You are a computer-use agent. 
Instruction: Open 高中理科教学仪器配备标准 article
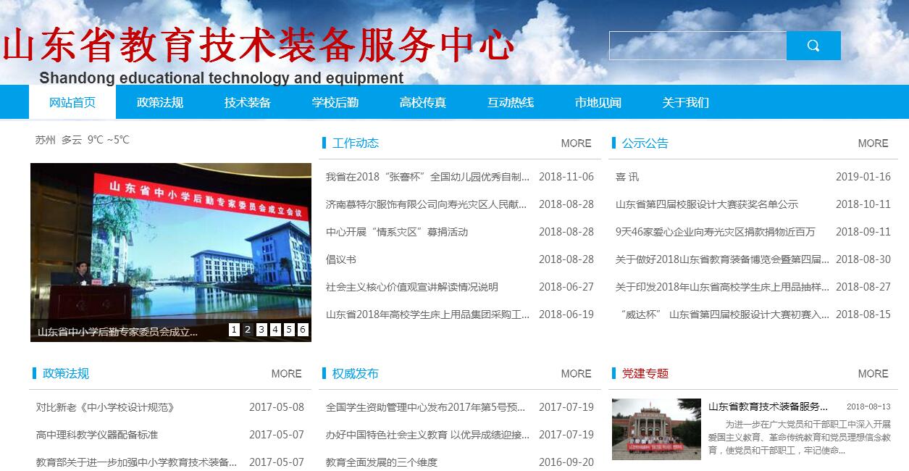coord(97,435)
